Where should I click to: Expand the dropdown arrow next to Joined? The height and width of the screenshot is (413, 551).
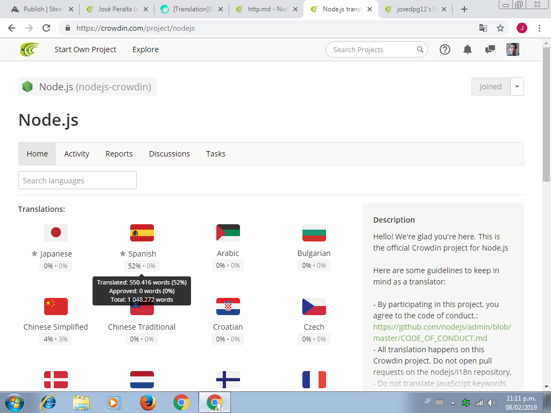tap(517, 87)
